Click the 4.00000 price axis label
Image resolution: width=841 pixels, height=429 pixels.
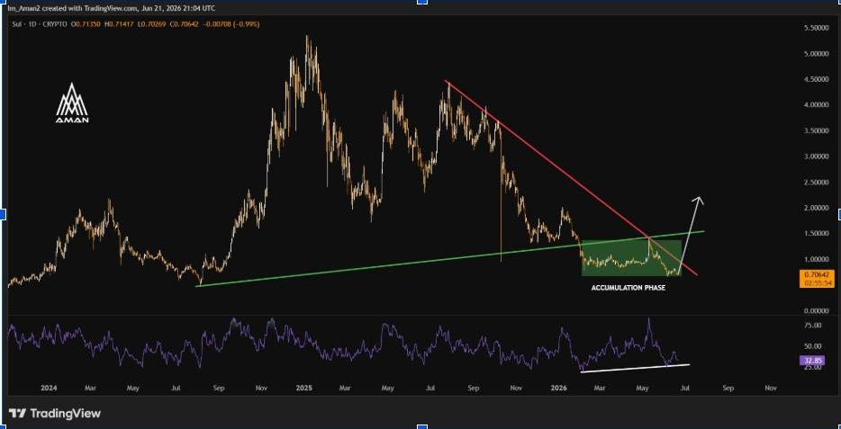pyautogui.click(x=815, y=105)
